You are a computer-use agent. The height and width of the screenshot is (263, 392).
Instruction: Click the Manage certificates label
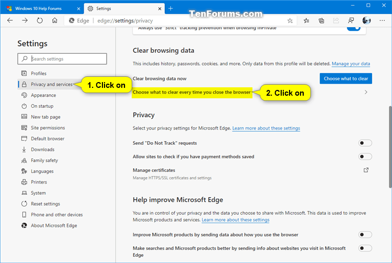click(x=154, y=170)
